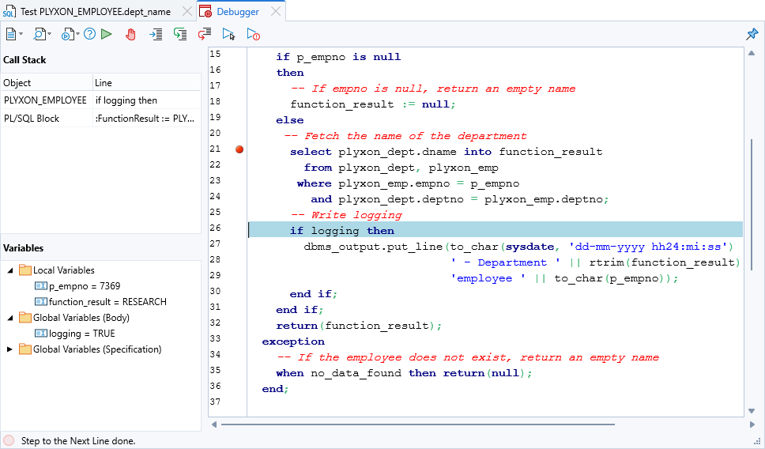Click the Run to Exception icon
765x449 pixels.
[x=254, y=34]
